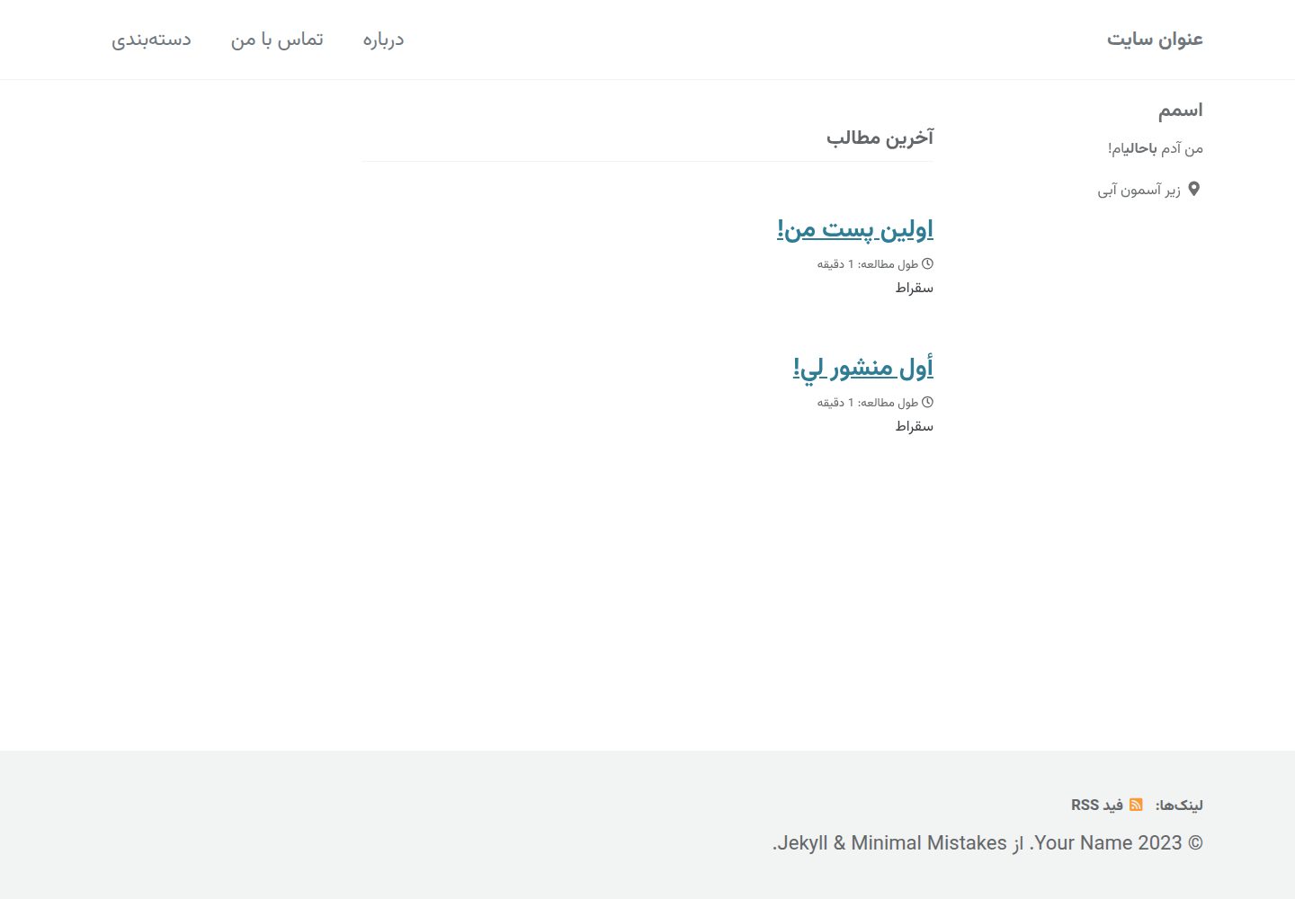Click the author name اسمم
Screen dimensions: 1295x899
coord(1181,111)
